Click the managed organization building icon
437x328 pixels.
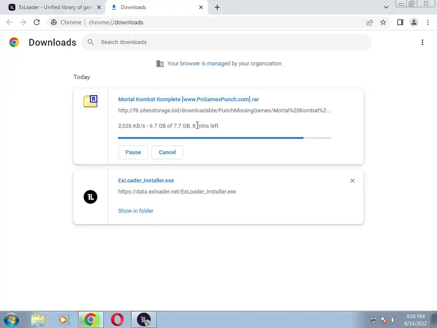coord(160,64)
